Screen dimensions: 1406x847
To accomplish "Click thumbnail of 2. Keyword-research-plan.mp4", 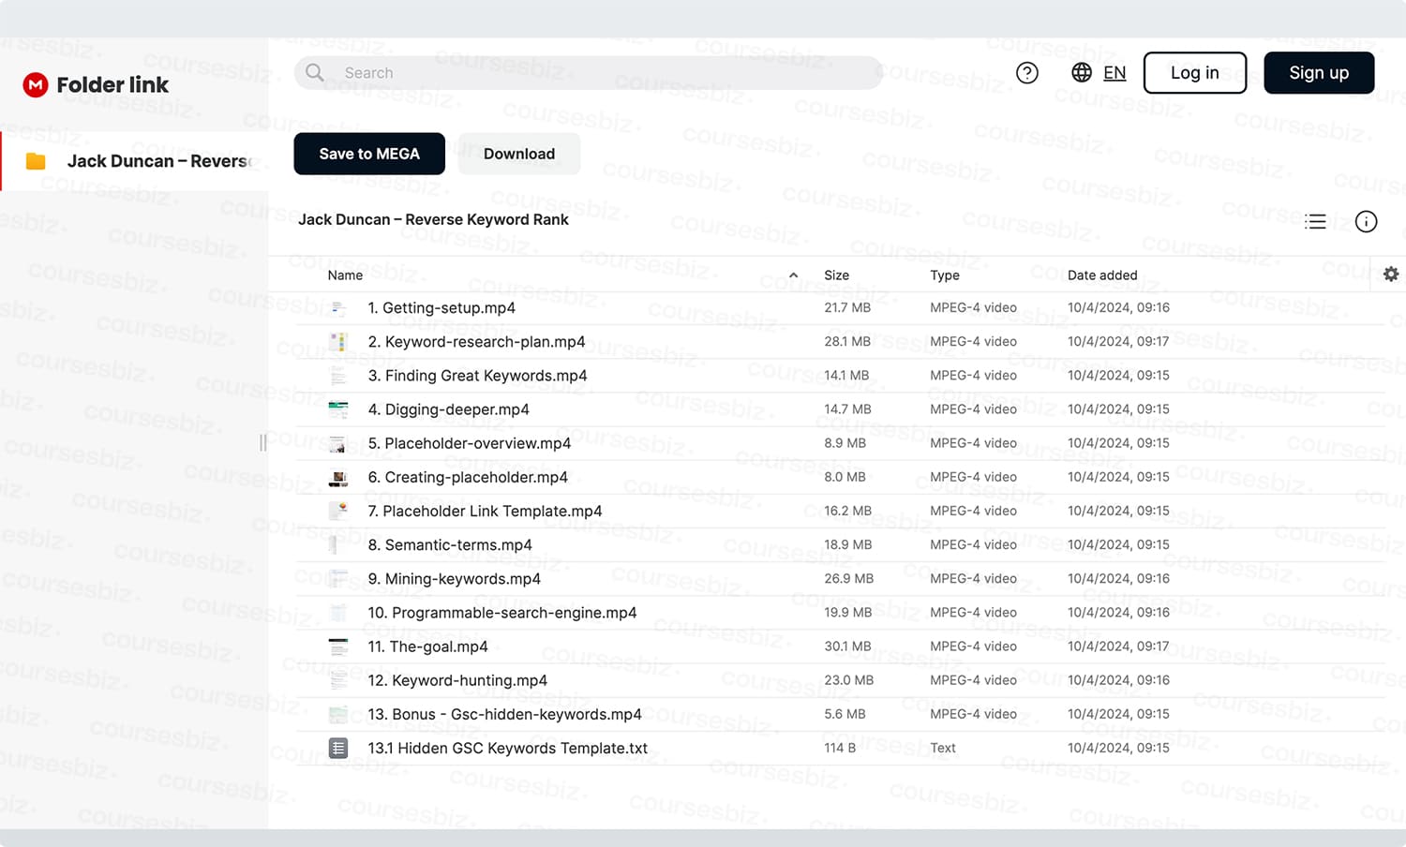I will coord(338,342).
